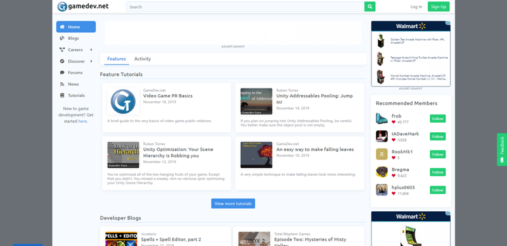Viewport: 507px width, 246px height.
Task: Click the Blogs icon in sidebar
Action: coord(62,38)
